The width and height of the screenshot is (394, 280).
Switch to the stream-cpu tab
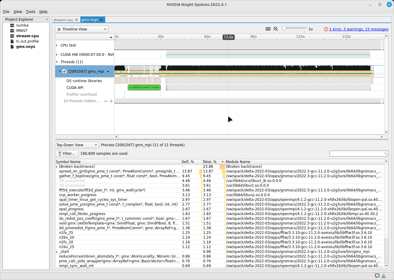pos(63,20)
